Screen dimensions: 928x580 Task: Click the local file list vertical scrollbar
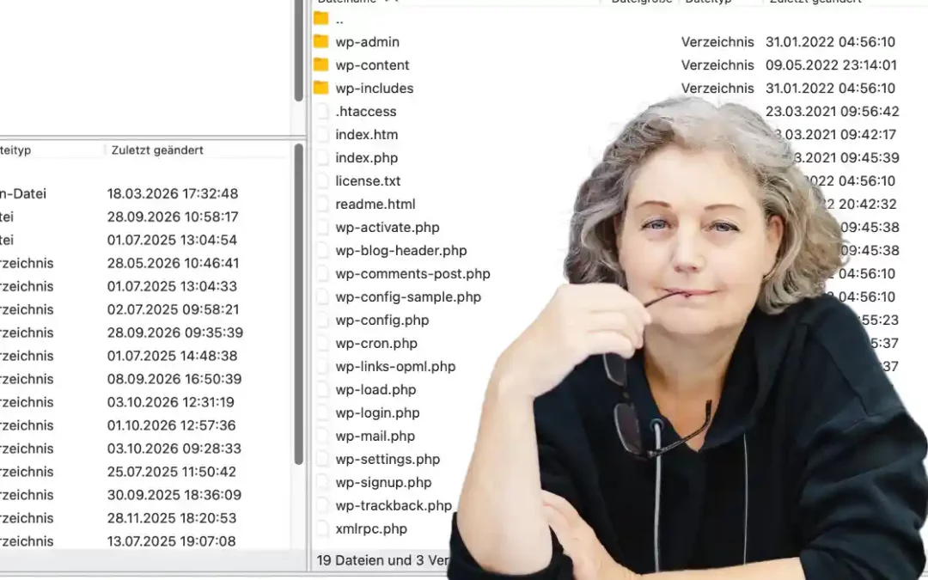click(x=298, y=303)
